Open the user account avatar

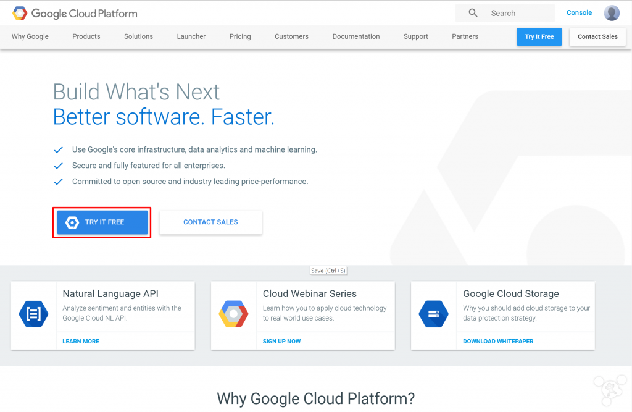[x=612, y=13]
